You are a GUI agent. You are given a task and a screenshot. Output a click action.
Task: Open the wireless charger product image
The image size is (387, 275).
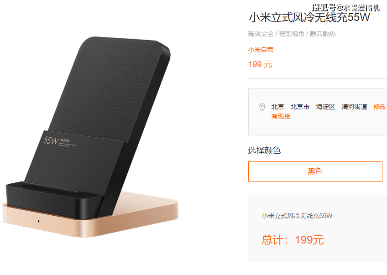click(90, 137)
